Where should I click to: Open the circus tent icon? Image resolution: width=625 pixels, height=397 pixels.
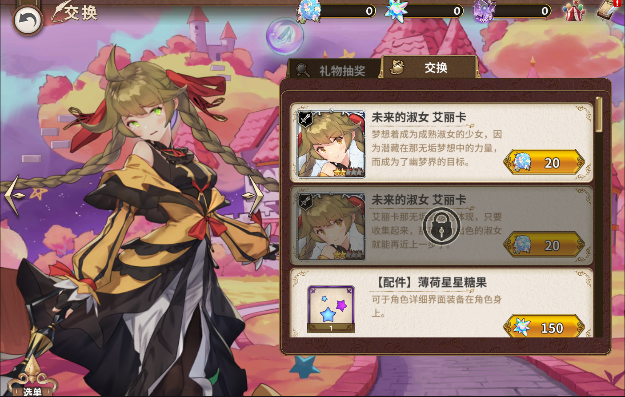(574, 11)
